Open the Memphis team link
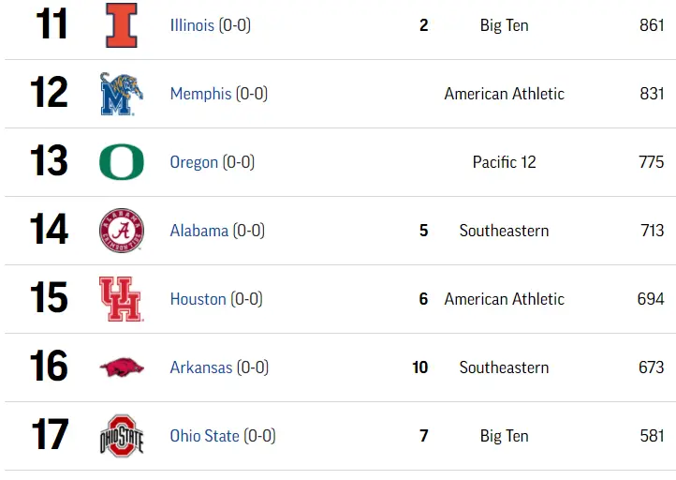Screen dimensions: 676x480 [200, 94]
